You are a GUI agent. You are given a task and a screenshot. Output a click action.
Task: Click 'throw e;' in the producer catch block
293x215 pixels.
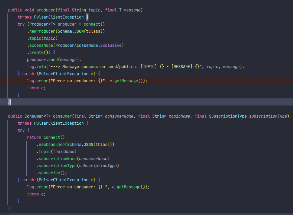pyautogui.click(x=36, y=88)
